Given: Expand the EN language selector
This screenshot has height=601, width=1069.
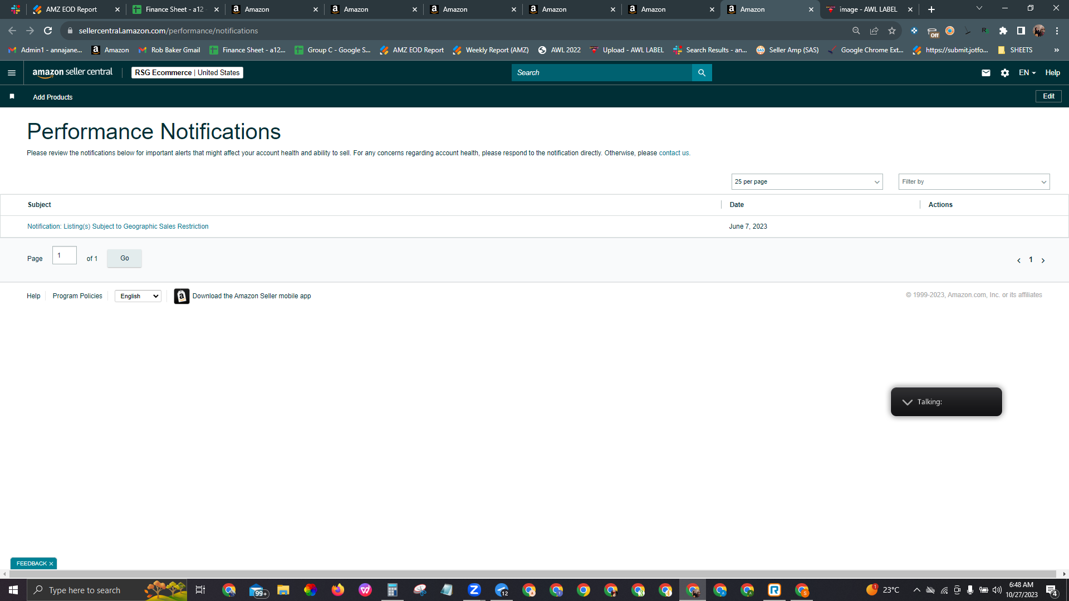Looking at the screenshot, I should (1027, 73).
